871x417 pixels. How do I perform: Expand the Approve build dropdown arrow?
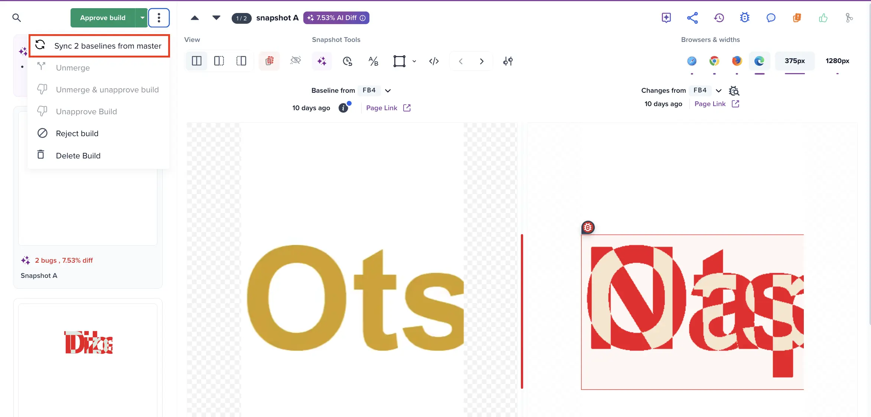pos(142,18)
